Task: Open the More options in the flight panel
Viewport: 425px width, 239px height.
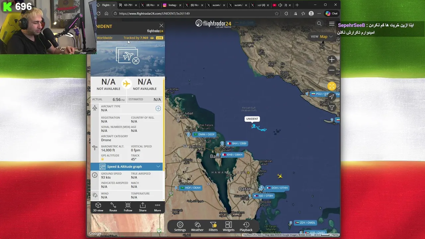Action: [x=157, y=207]
